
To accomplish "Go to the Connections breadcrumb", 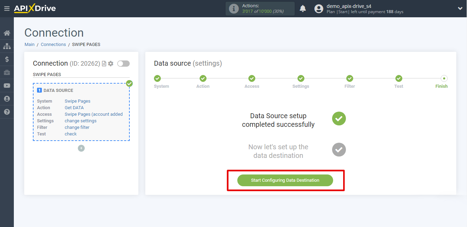I will [x=53, y=45].
